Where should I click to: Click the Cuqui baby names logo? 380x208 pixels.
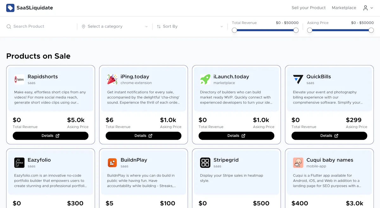298,163
